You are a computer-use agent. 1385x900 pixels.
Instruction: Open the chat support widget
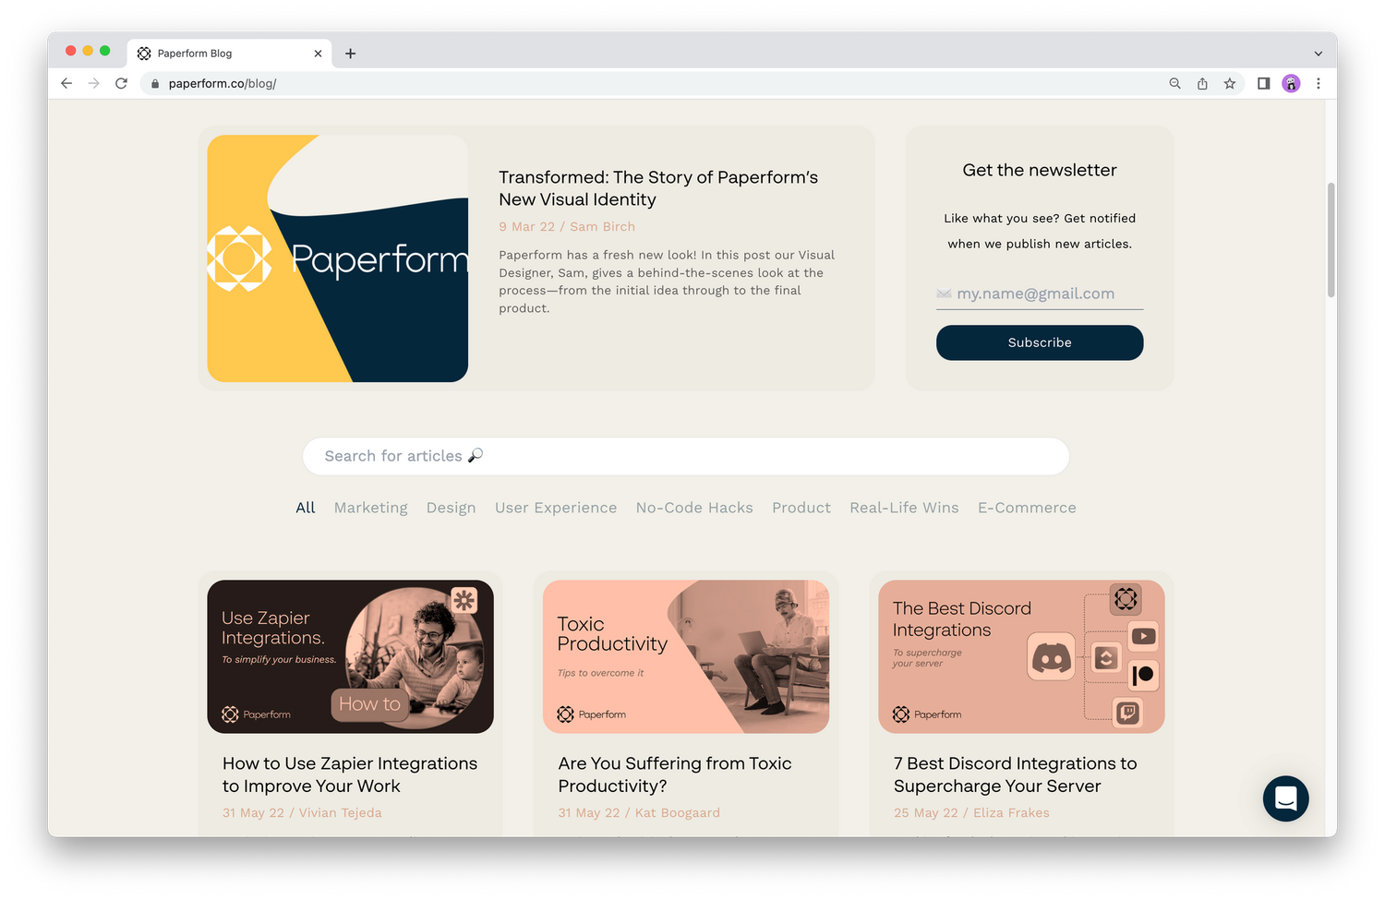(1285, 798)
